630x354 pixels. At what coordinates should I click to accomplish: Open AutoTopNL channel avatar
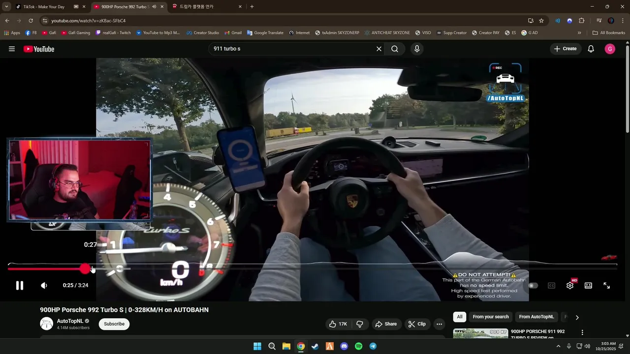point(46,324)
